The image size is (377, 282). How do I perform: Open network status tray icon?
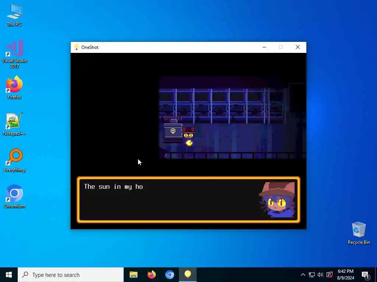[312, 275]
